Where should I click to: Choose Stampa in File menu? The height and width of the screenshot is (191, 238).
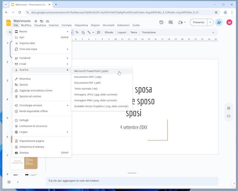coord(42,153)
